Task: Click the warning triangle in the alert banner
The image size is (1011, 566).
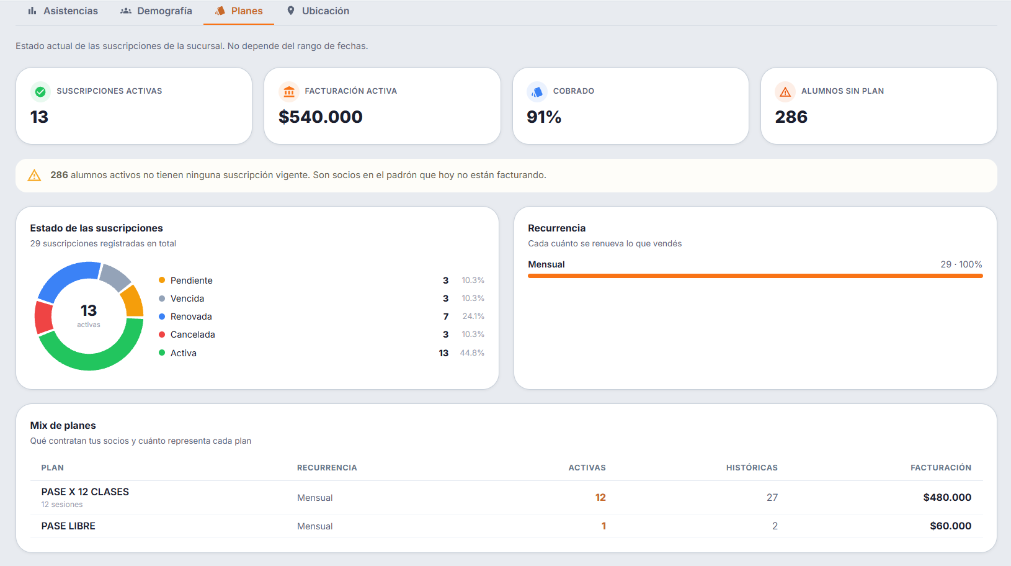Action: click(35, 176)
